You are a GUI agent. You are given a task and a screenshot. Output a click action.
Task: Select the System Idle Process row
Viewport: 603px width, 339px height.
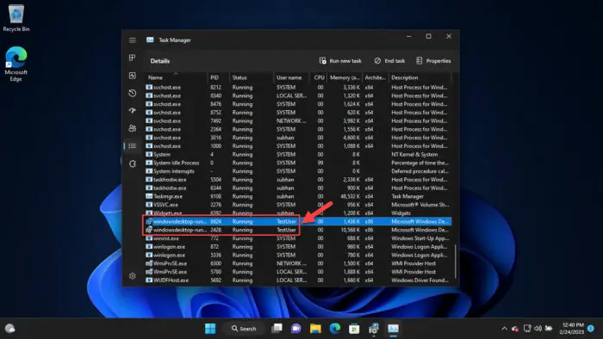298,163
